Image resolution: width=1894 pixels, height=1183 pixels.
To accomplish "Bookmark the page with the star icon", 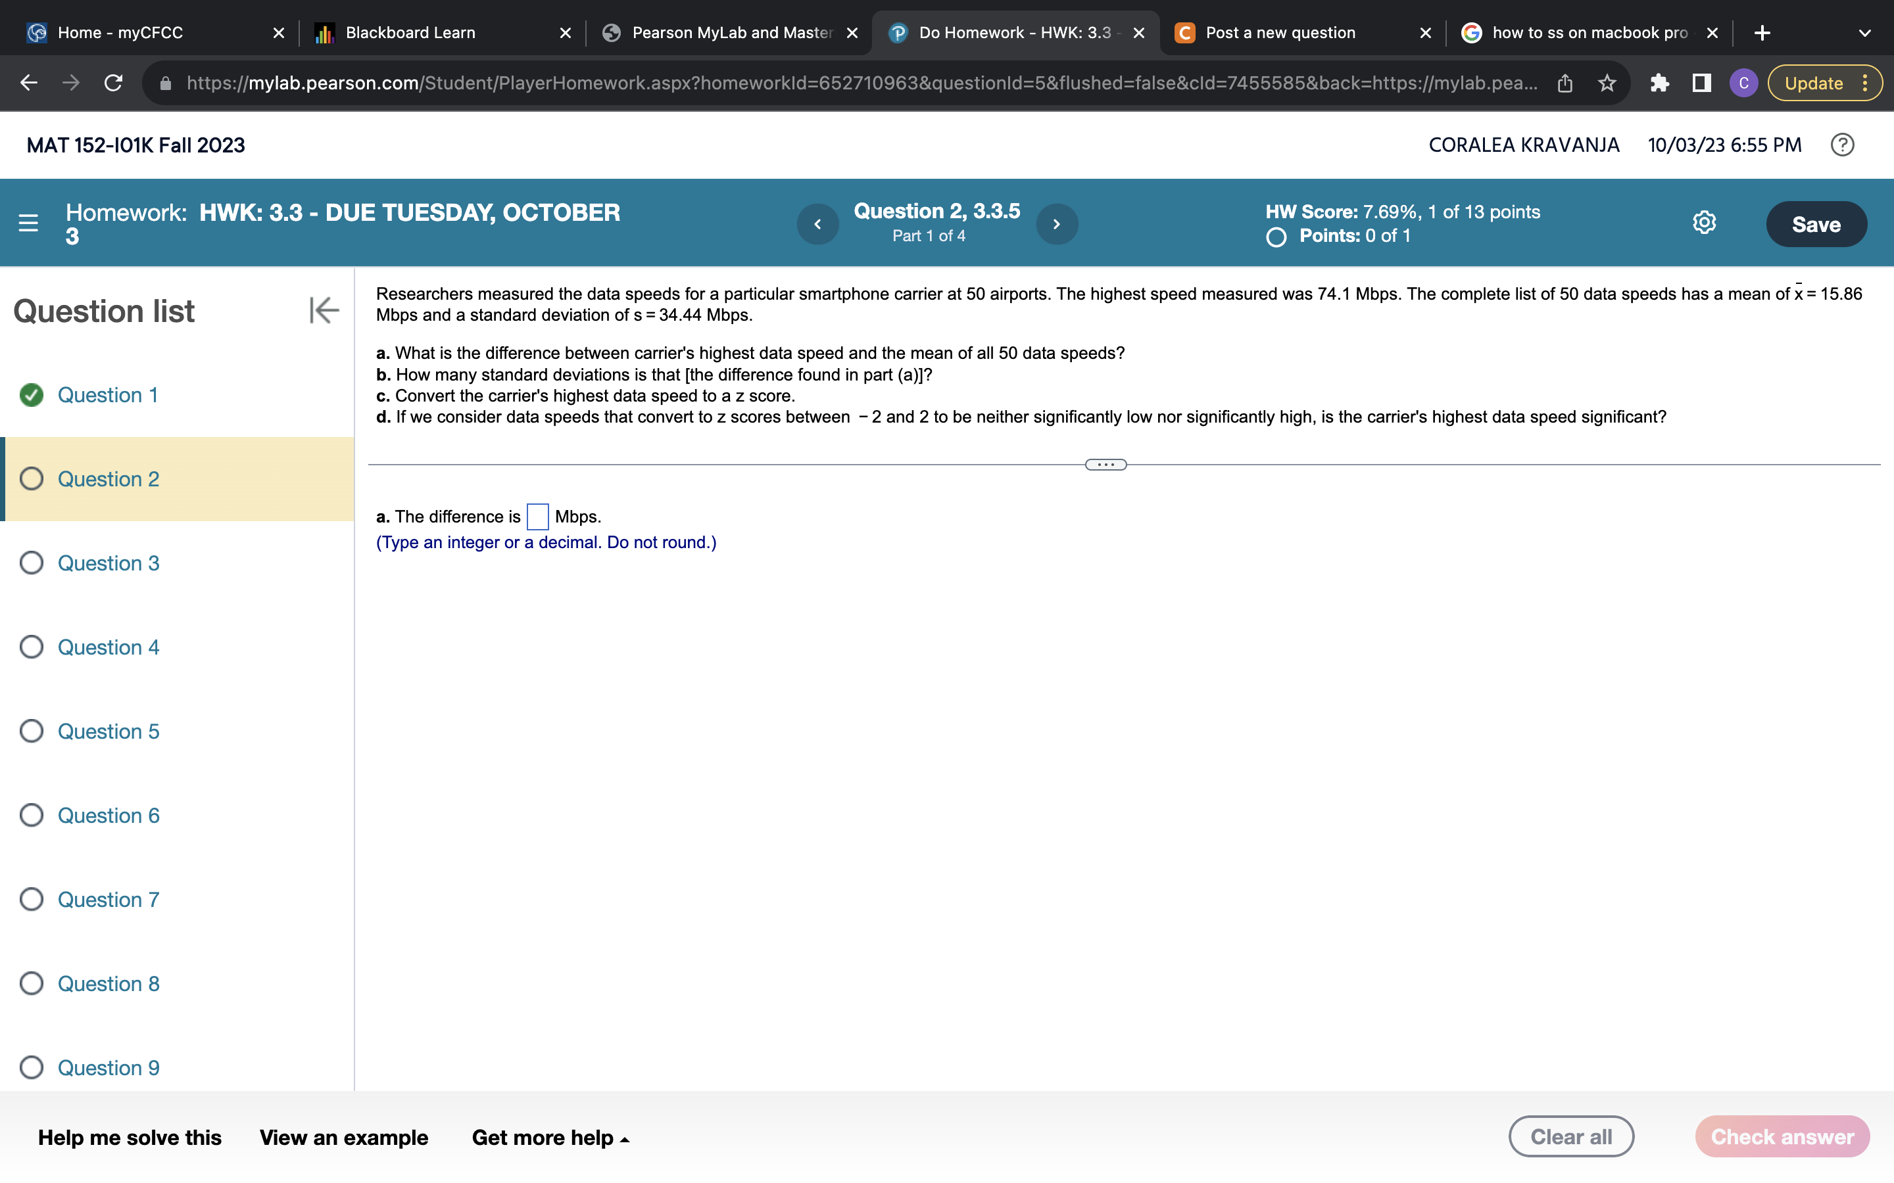I will point(1607,83).
